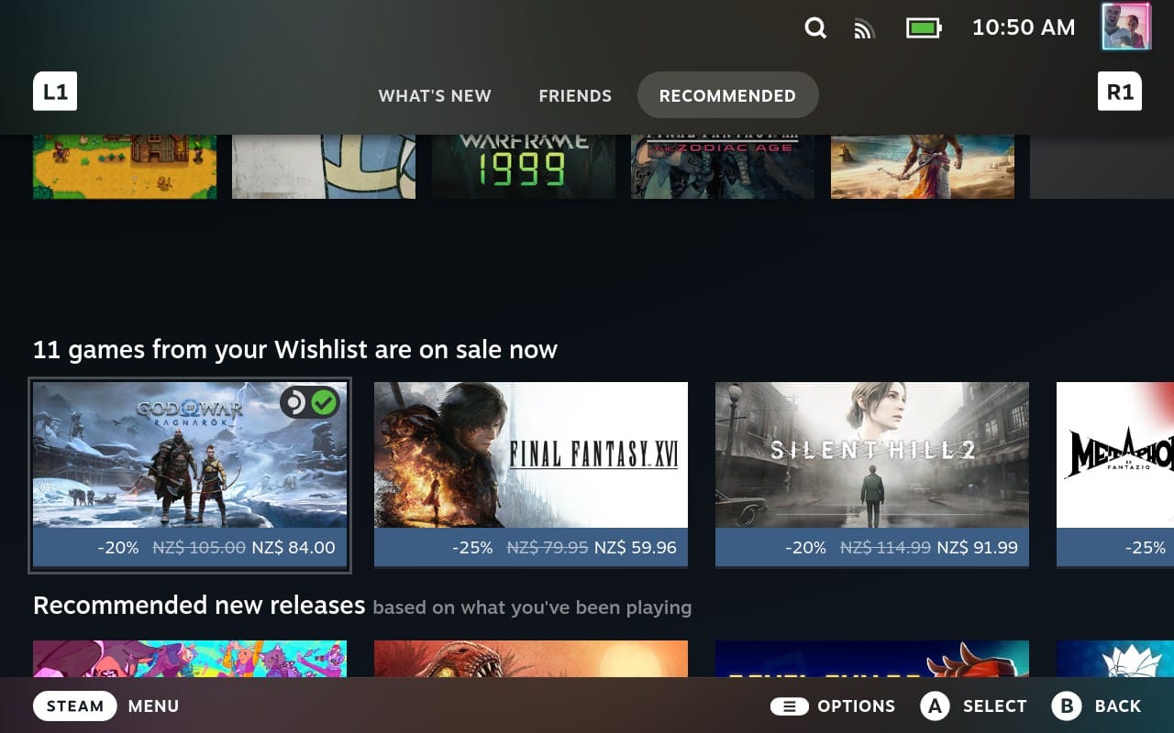Click the clock showing 10:50 AM
The height and width of the screenshot is (733, 1174).
1024,27
